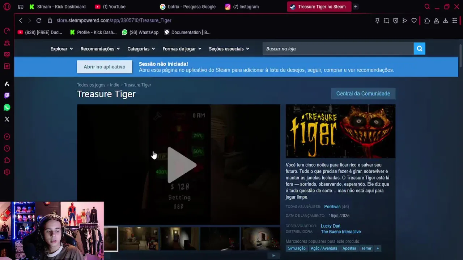Click the pin icon in address bar
463x260 pixels.
tap(377, 21)
